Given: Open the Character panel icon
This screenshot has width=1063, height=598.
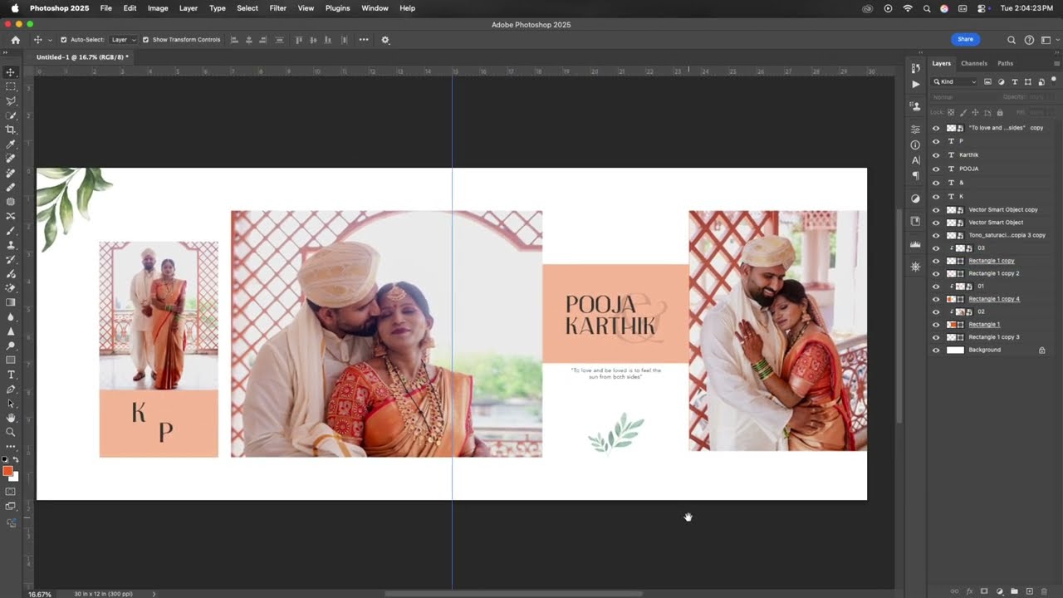Looking at the screenshot, I should point(915,160).
